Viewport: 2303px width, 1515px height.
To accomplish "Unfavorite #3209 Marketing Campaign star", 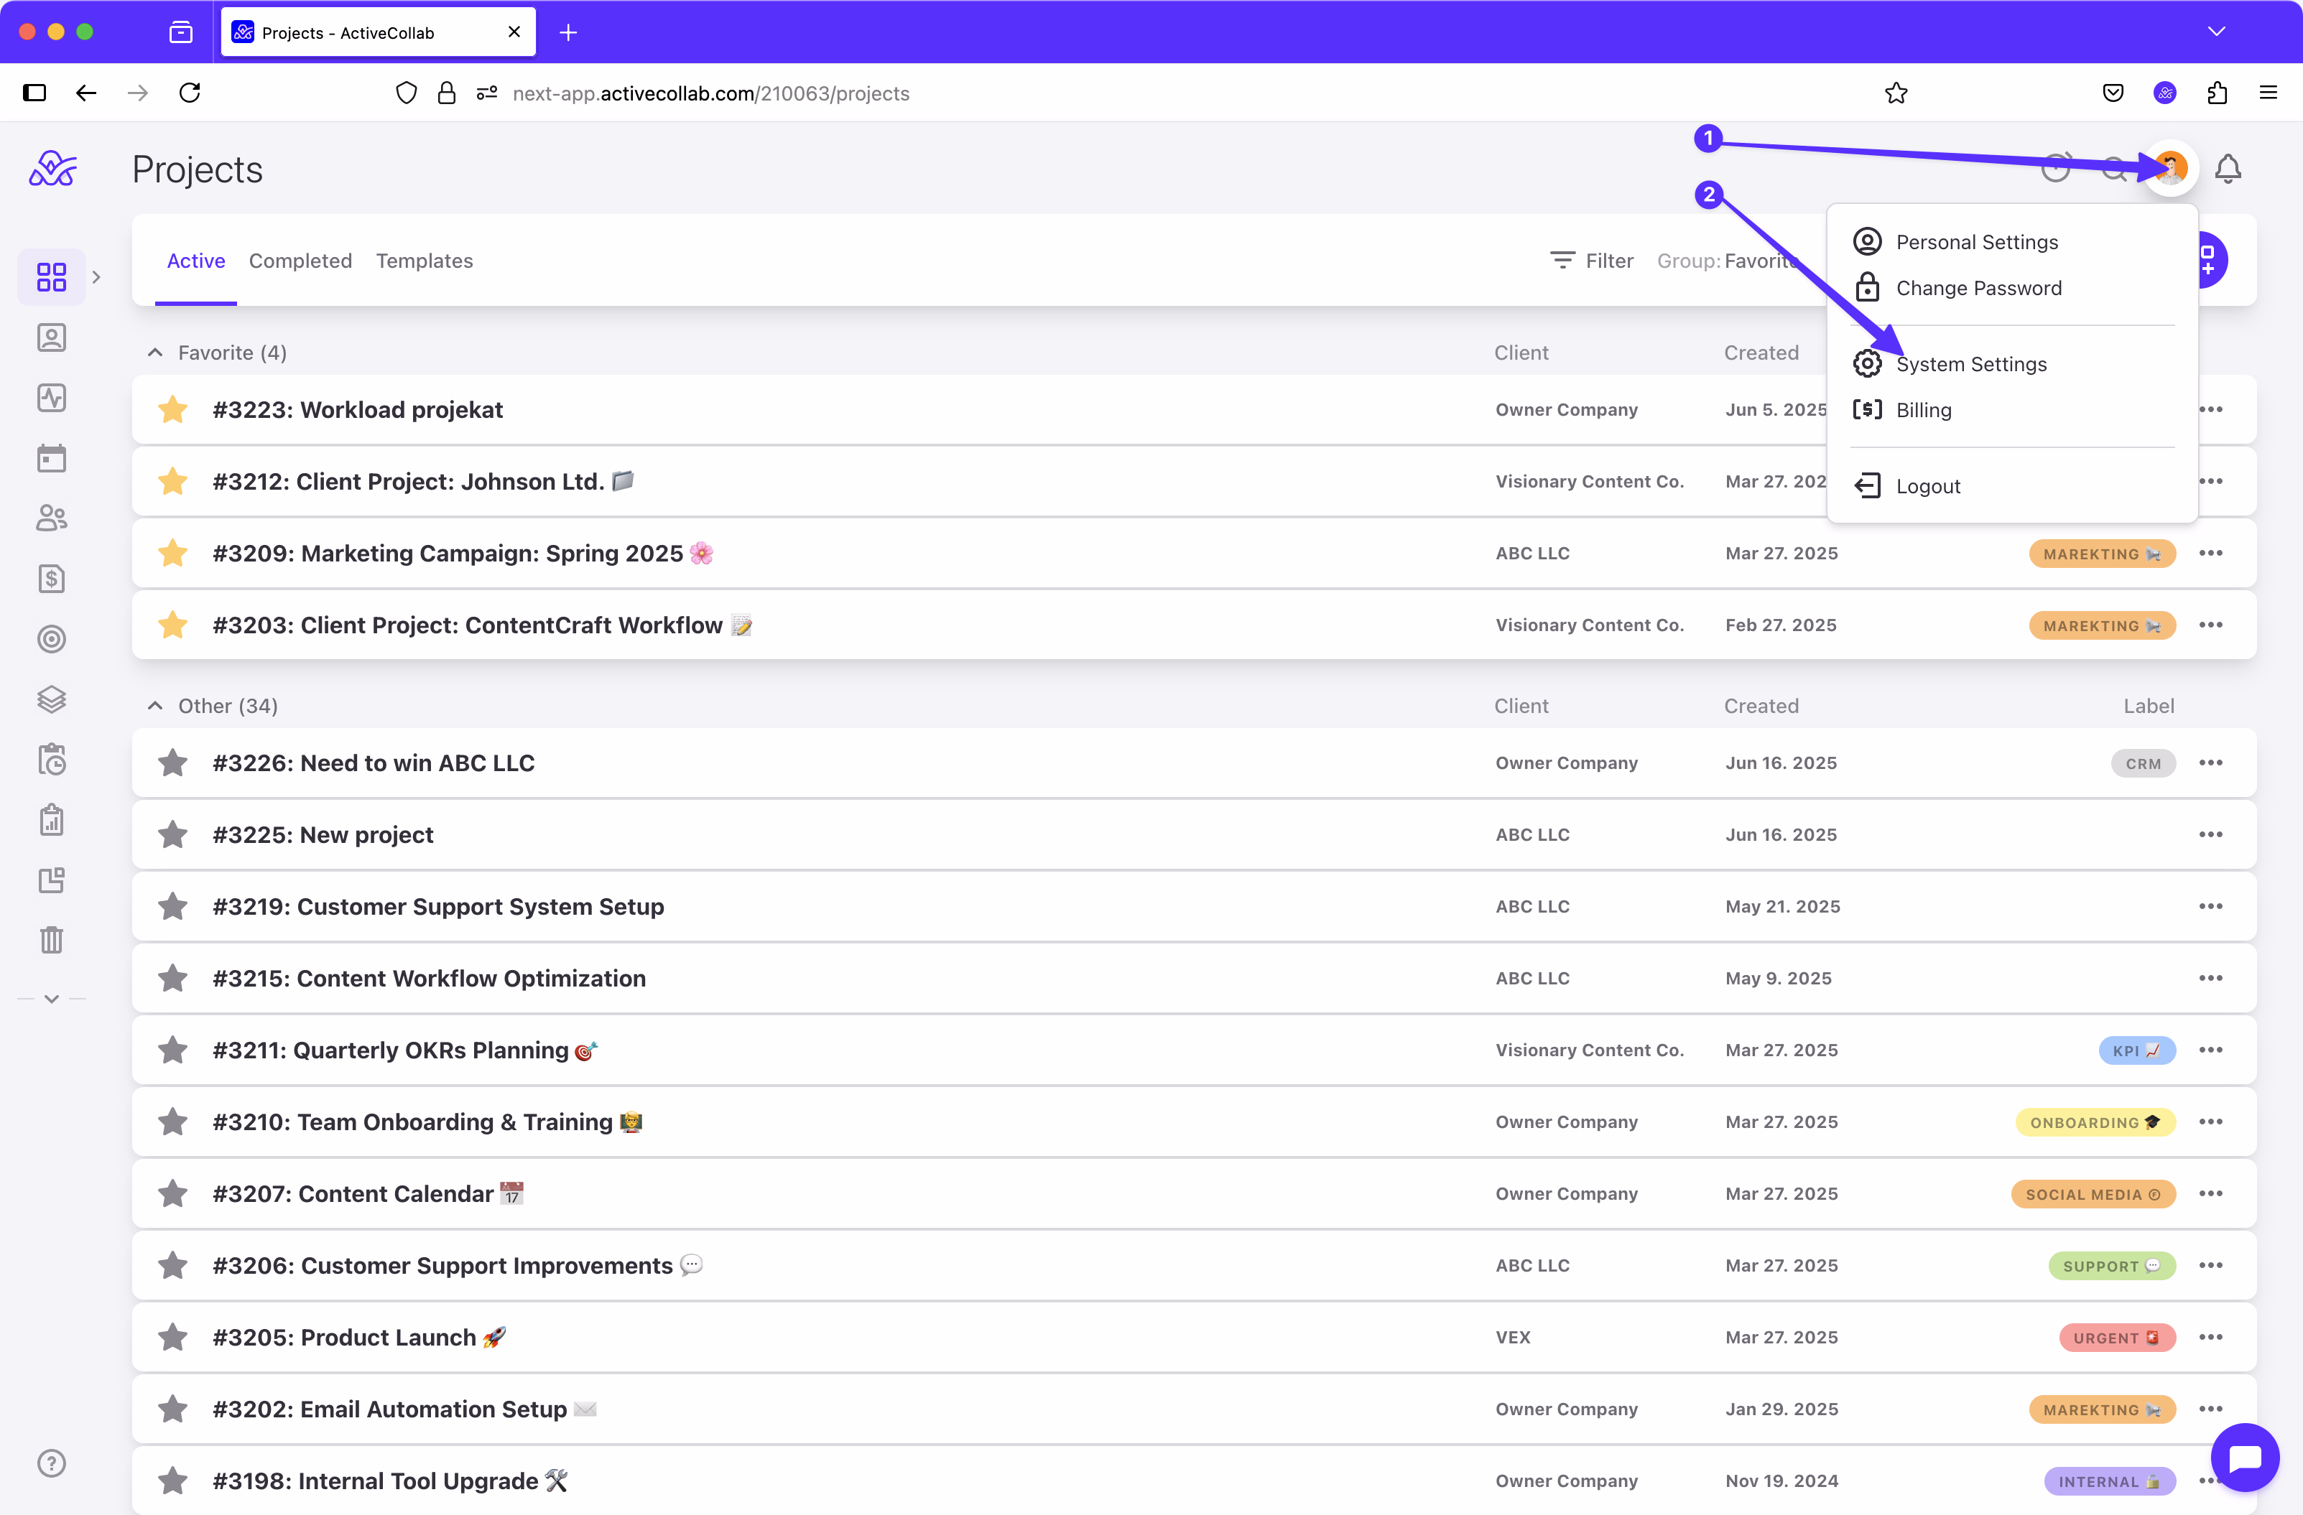I will (x=172, y=552).
